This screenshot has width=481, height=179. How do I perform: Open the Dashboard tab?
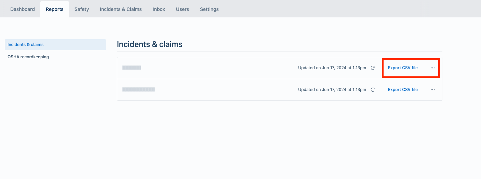[x=23, y=9]
